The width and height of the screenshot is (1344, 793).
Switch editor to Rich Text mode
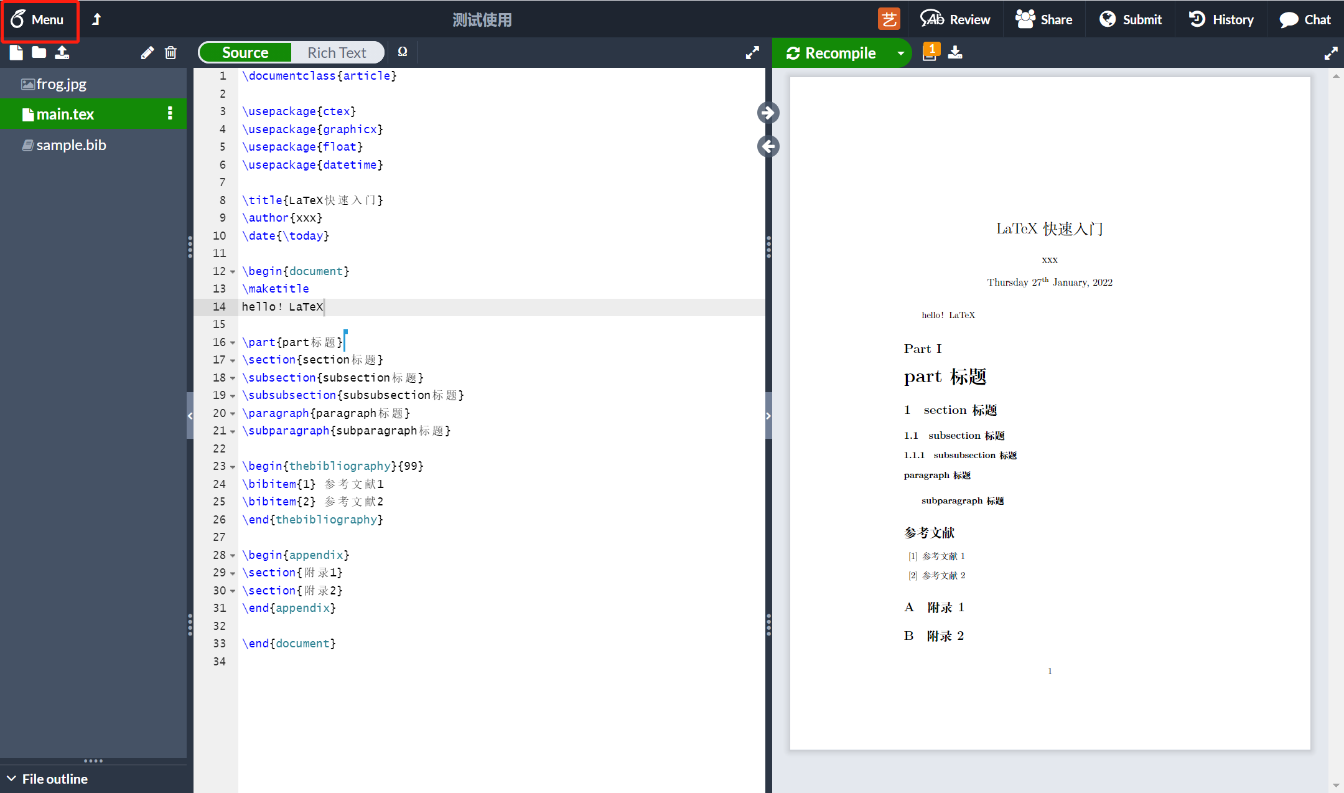pos(337,52)
